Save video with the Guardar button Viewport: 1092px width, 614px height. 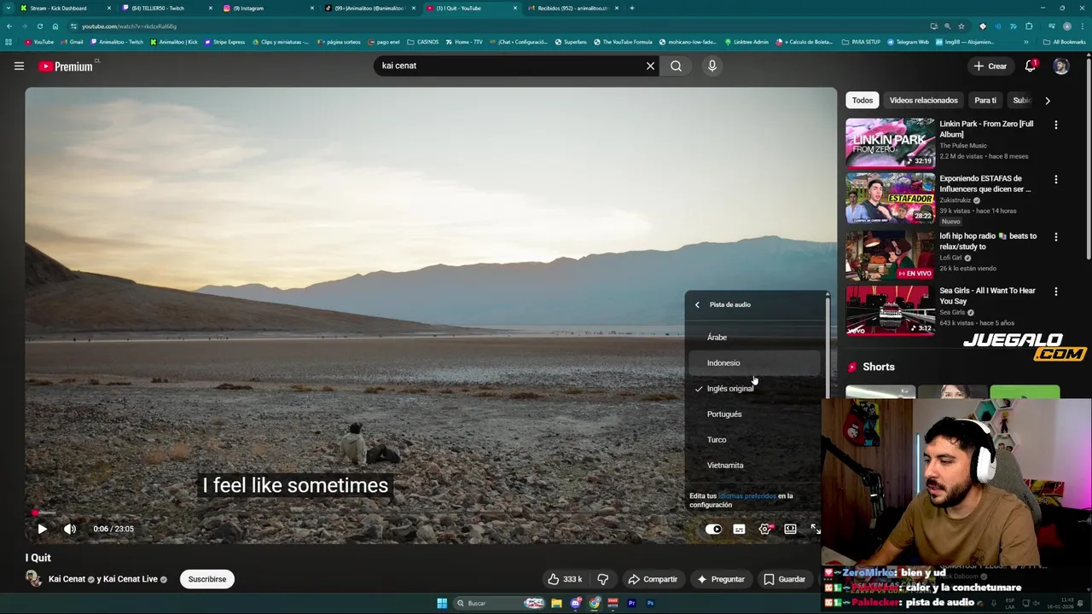(x=785, y=579)
